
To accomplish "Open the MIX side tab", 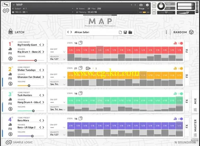I will tap(195, 101).
